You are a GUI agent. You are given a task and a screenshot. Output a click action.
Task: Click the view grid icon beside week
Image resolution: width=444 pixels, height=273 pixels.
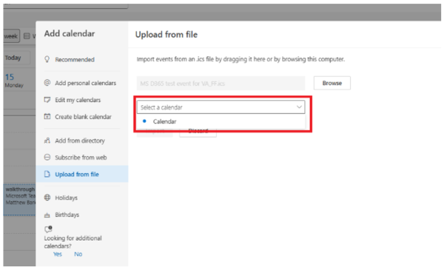[27, 36]
